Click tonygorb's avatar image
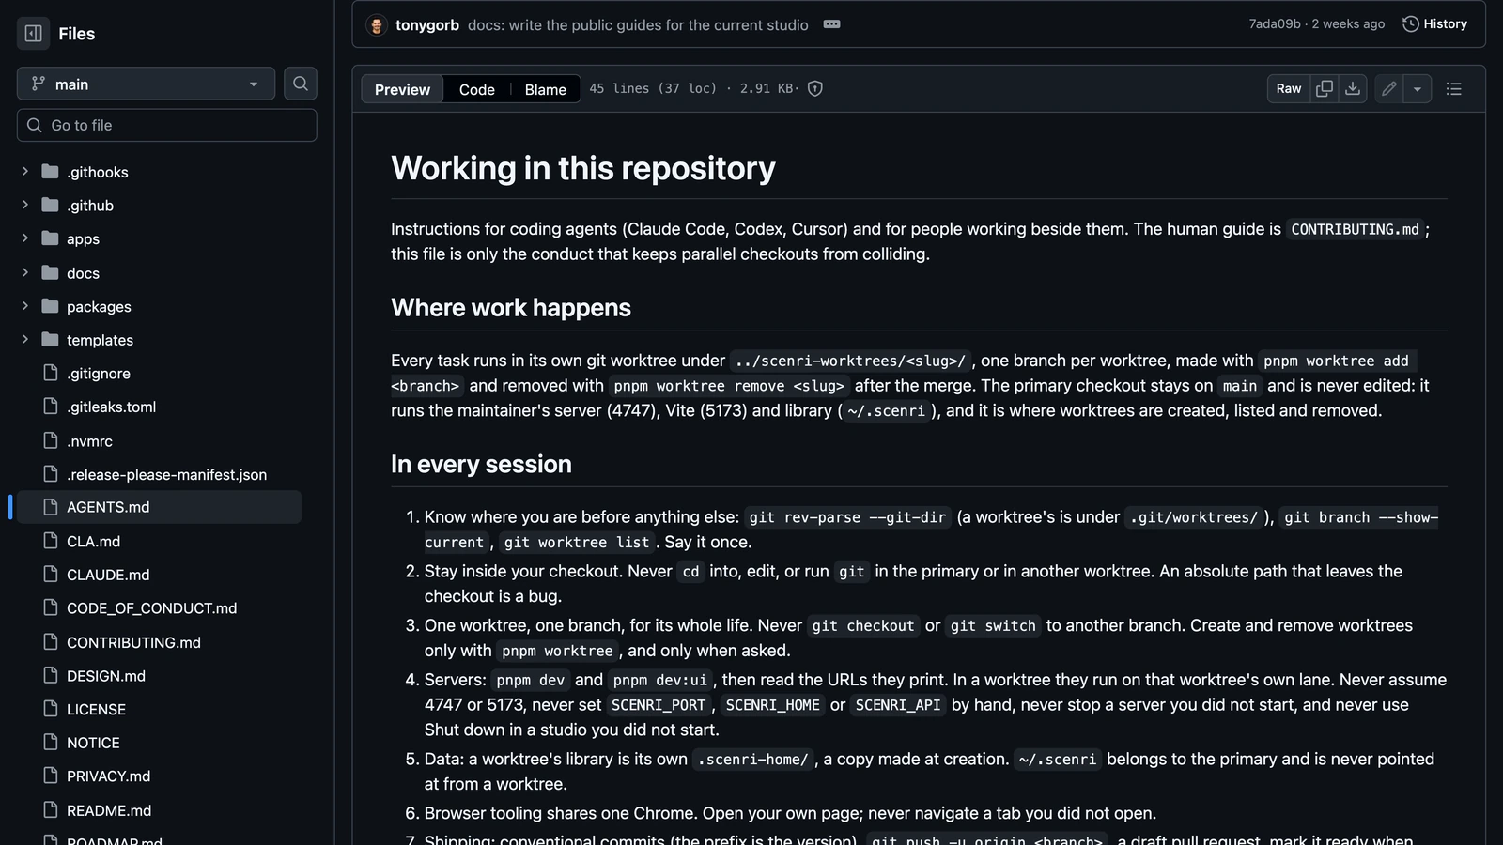This screenshot has height=845, width=1503. [377, 25]
